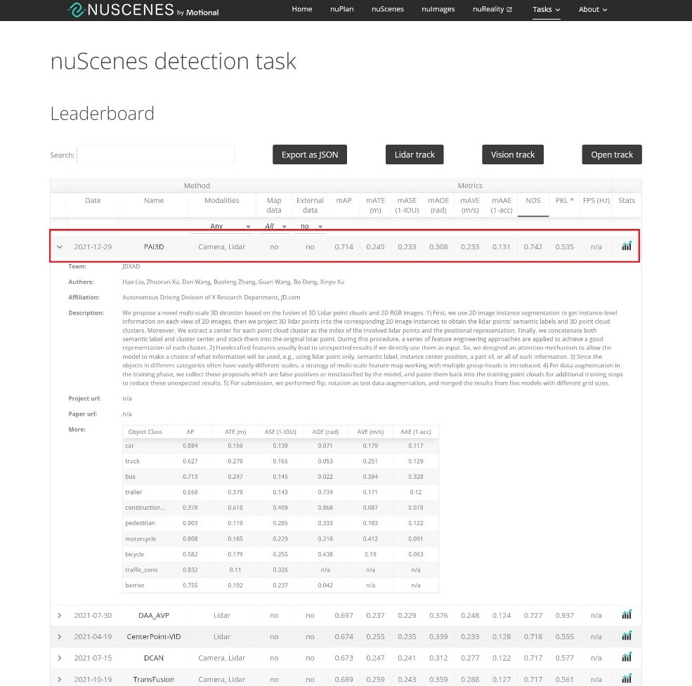The height and width of the screenshot is (686, 692).
Task: Click the nuScenes logo icon
Action: (x=76, y=10)
